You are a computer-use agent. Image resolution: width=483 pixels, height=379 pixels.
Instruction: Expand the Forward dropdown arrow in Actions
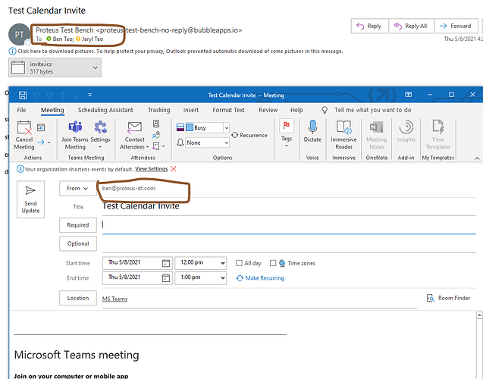[x=49, y=143]
